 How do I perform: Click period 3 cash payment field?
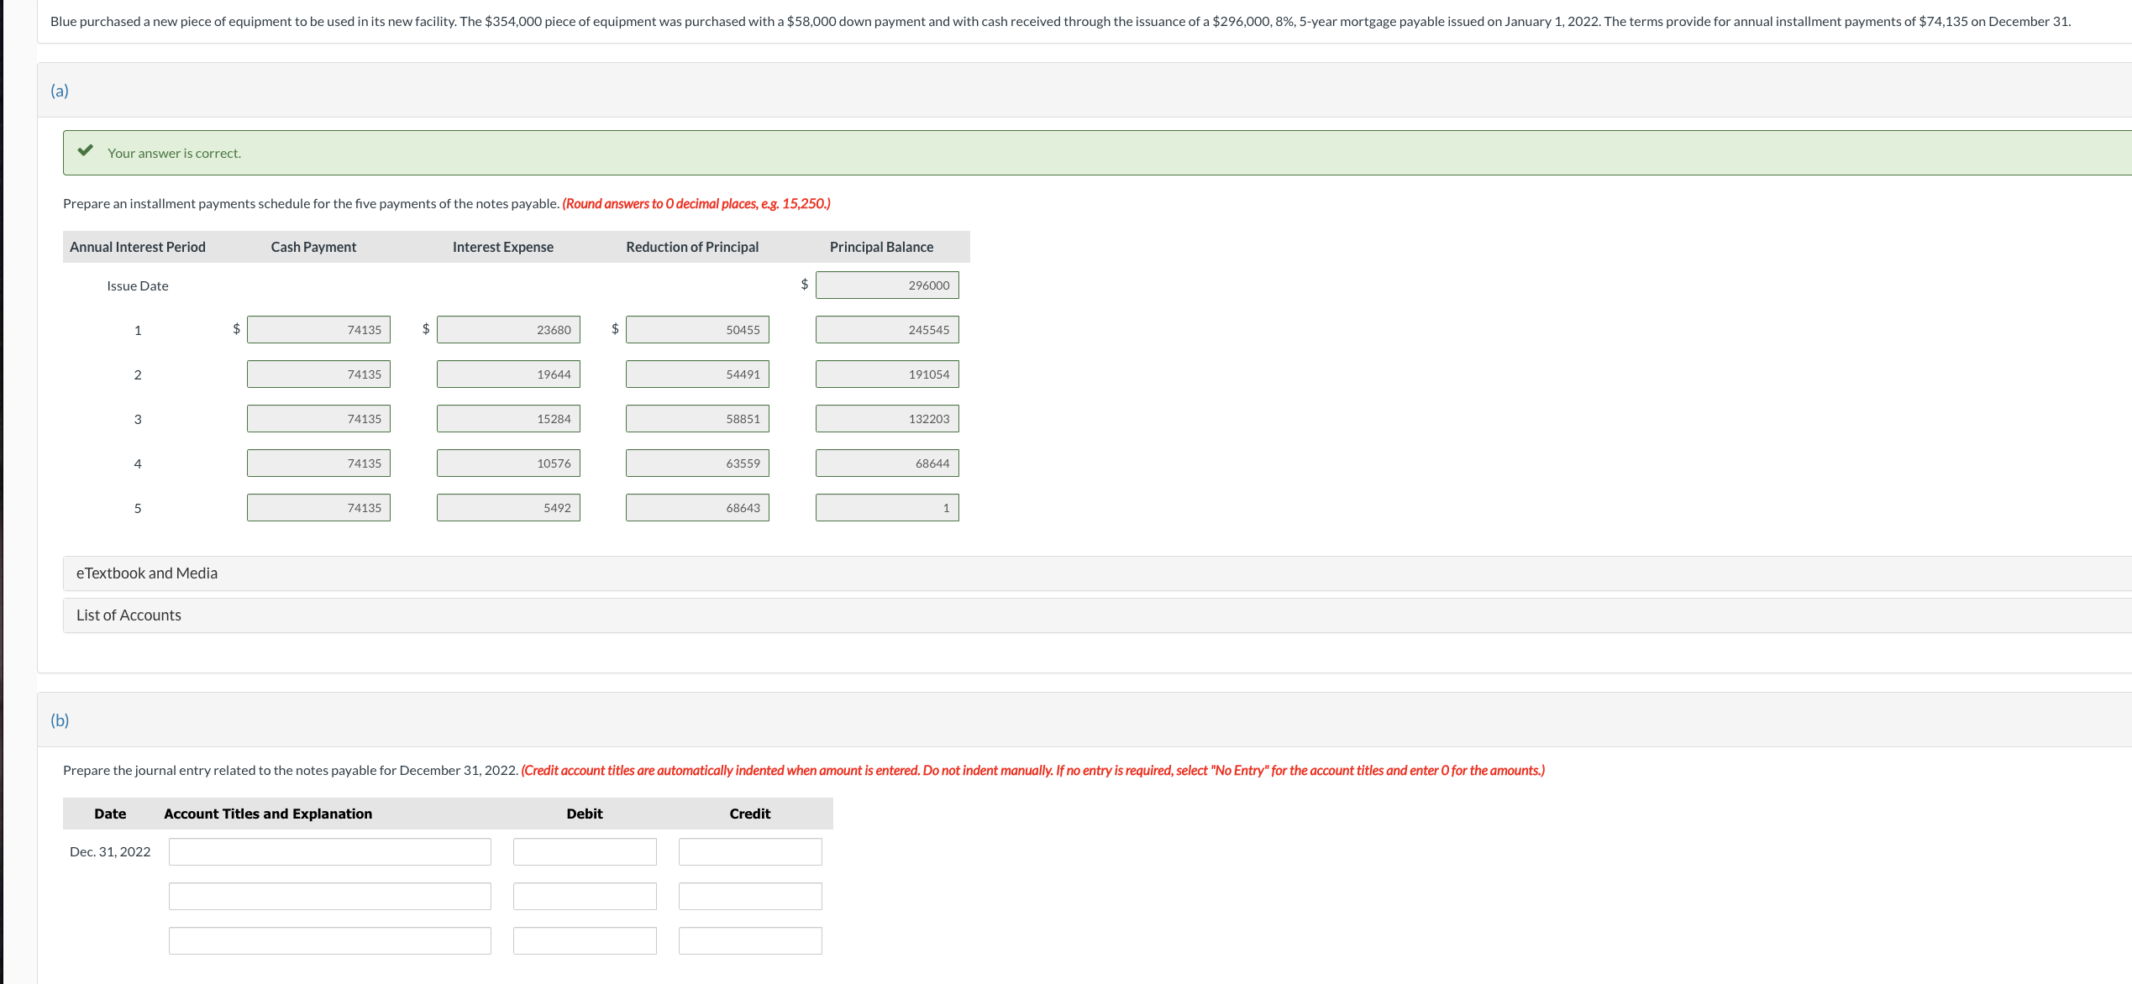pos(318,419)
